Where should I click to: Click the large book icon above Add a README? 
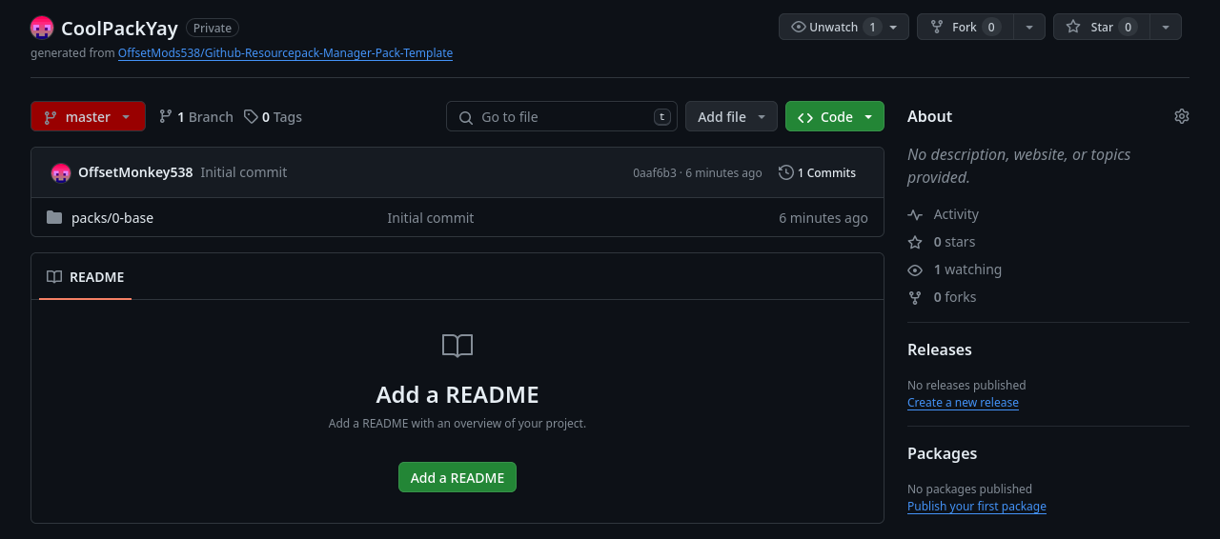coord(457,345)
